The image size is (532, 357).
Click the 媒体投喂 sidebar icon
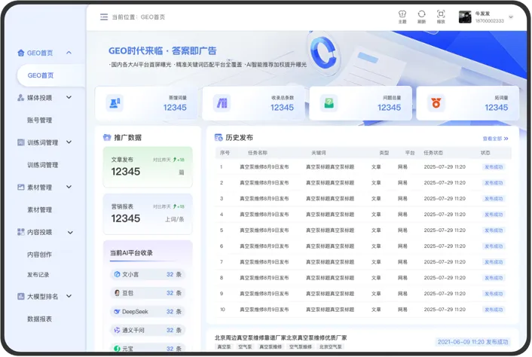[20, 98]
